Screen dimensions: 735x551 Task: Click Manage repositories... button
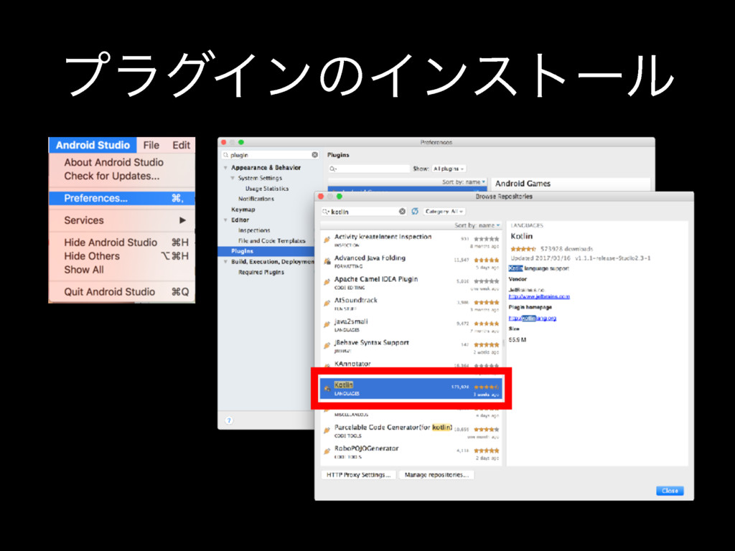(x=436, y=475)
